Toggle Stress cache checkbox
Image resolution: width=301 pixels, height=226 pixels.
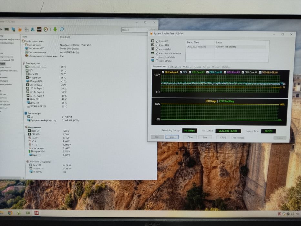(157, 49)
